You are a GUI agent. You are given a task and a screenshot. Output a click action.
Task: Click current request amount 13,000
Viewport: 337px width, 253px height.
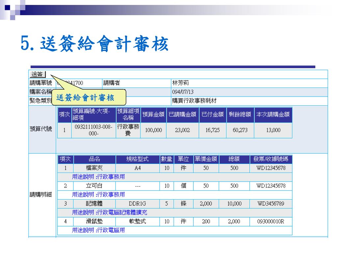point(273,130)
